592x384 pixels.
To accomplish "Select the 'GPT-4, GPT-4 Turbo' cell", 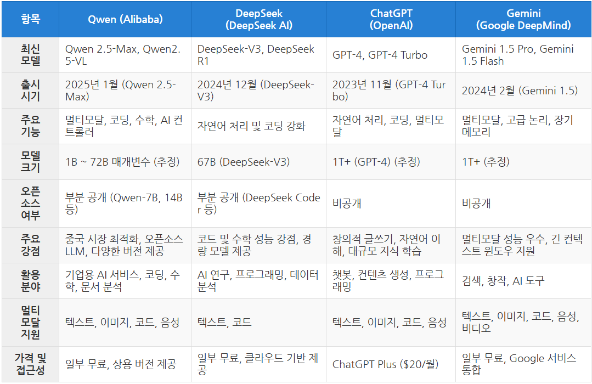I will tap(391, 55).
